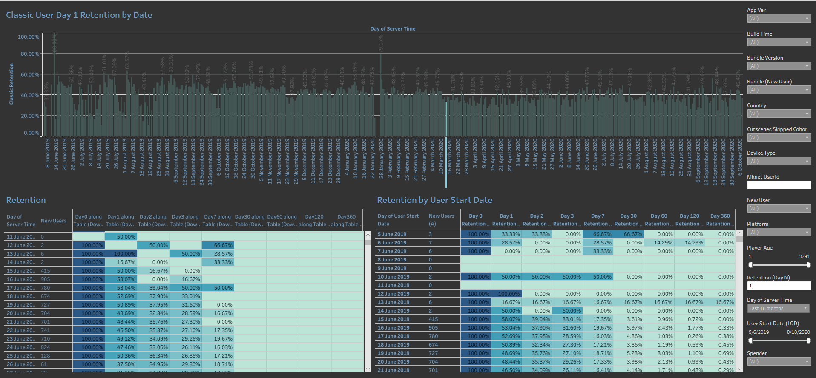This screenshot has height=378, width=816.
Task: Select the '24 June 20..' row in Retention table
Action: (22, 347)
